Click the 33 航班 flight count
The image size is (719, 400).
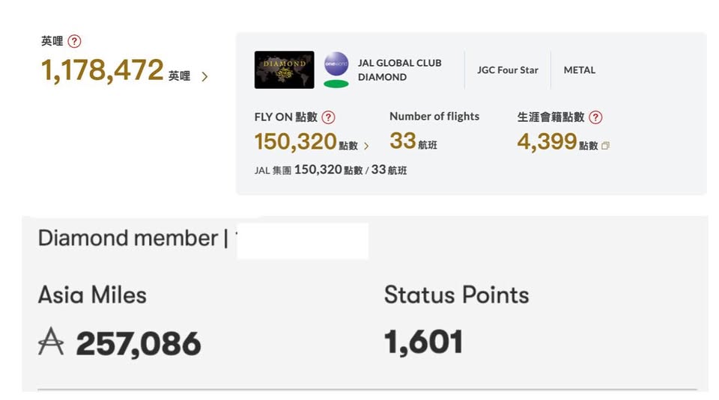pos(413,141)
